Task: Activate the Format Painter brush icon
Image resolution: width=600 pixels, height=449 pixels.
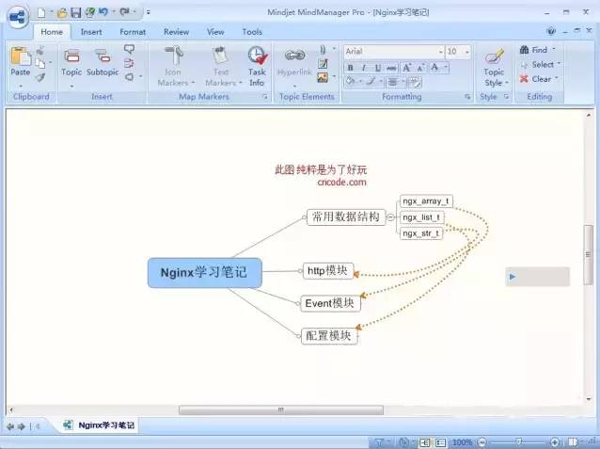Action: [x=40, y=77]
